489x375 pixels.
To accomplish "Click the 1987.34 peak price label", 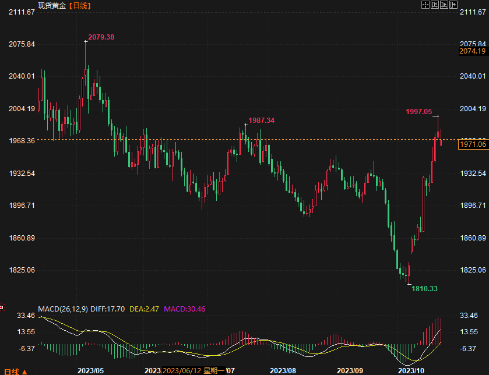I will coord(261,121).
